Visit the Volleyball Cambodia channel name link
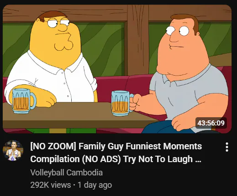The width and height of the screenshot is (237, 196). click(66, 173)
